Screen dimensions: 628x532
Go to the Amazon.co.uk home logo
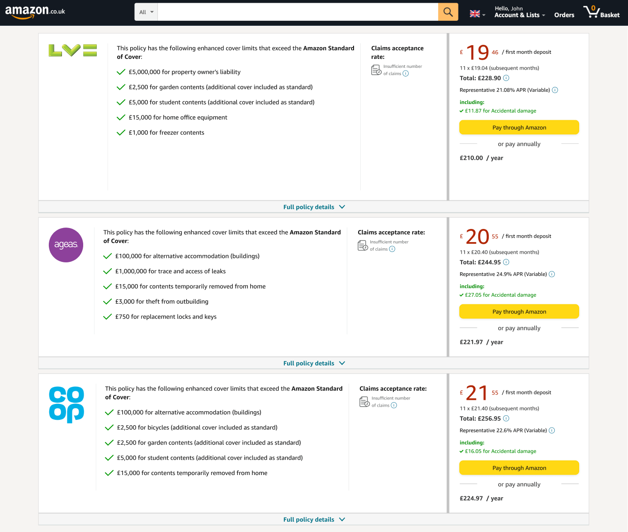[x=35, y=12]
